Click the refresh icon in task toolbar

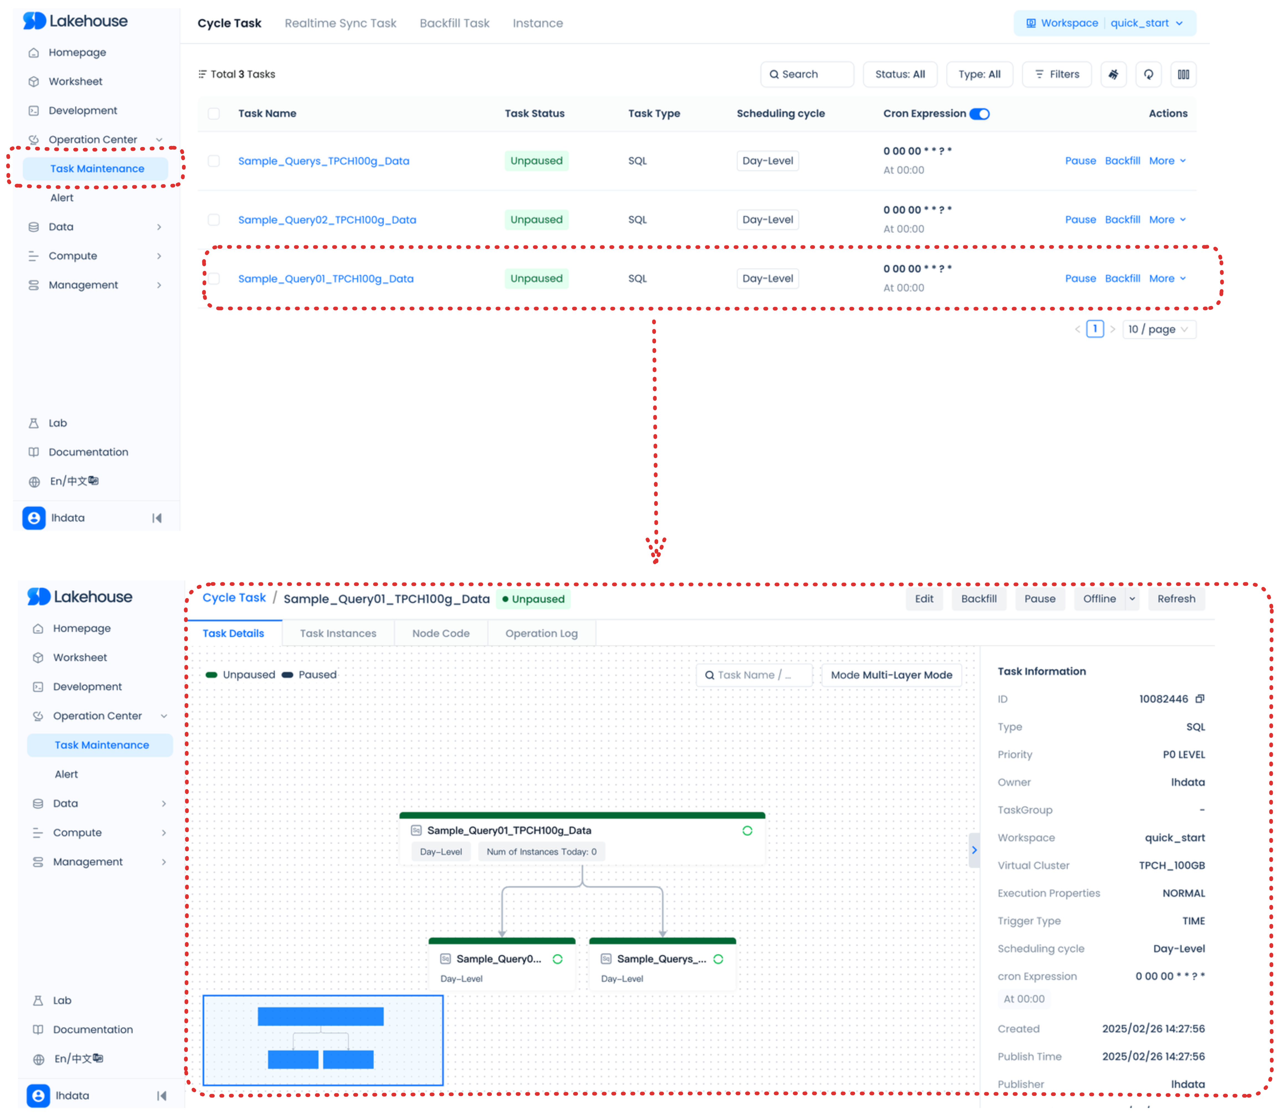pos(1148,74)
